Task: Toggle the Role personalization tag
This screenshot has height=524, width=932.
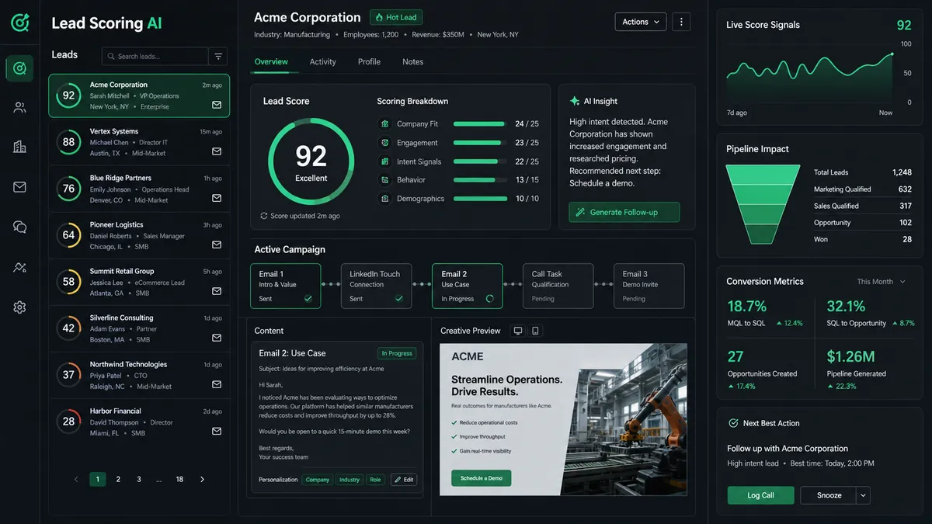Action: (x=375, y=480)
